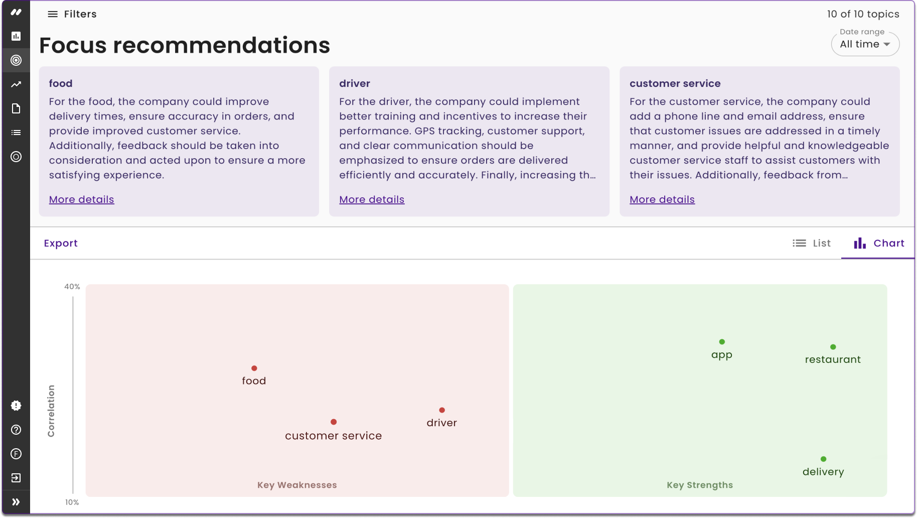Select the Chart view tab
Image resolution: width=917 pixels, height=518 pixels.
pyautogui.click(x=878, y=243)
